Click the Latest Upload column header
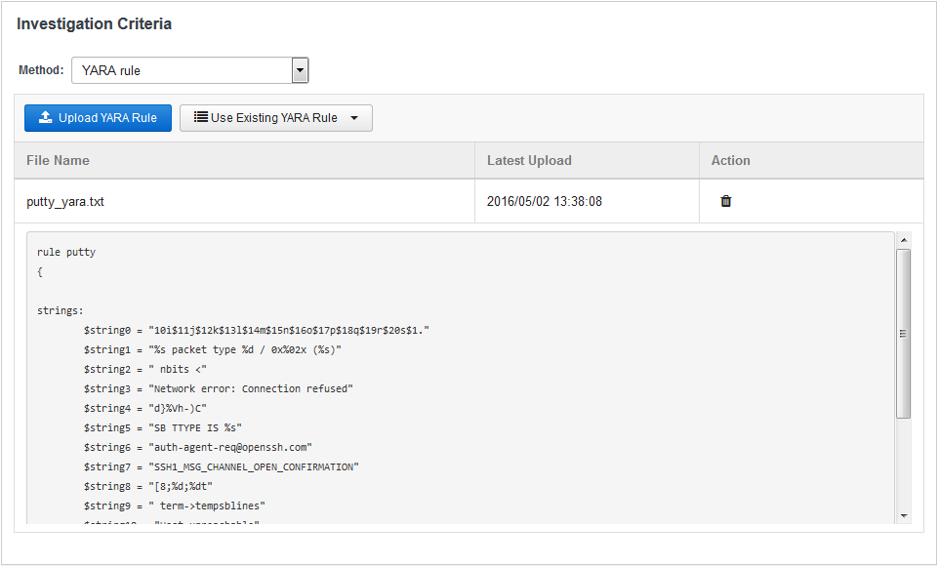 click(529, 160)
